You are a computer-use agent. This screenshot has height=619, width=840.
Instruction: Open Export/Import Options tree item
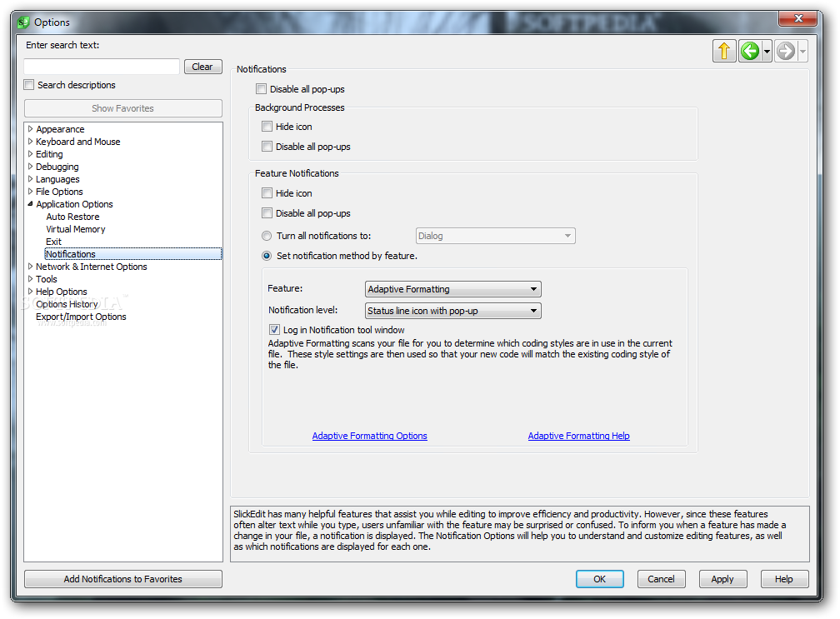click(81, 317)
